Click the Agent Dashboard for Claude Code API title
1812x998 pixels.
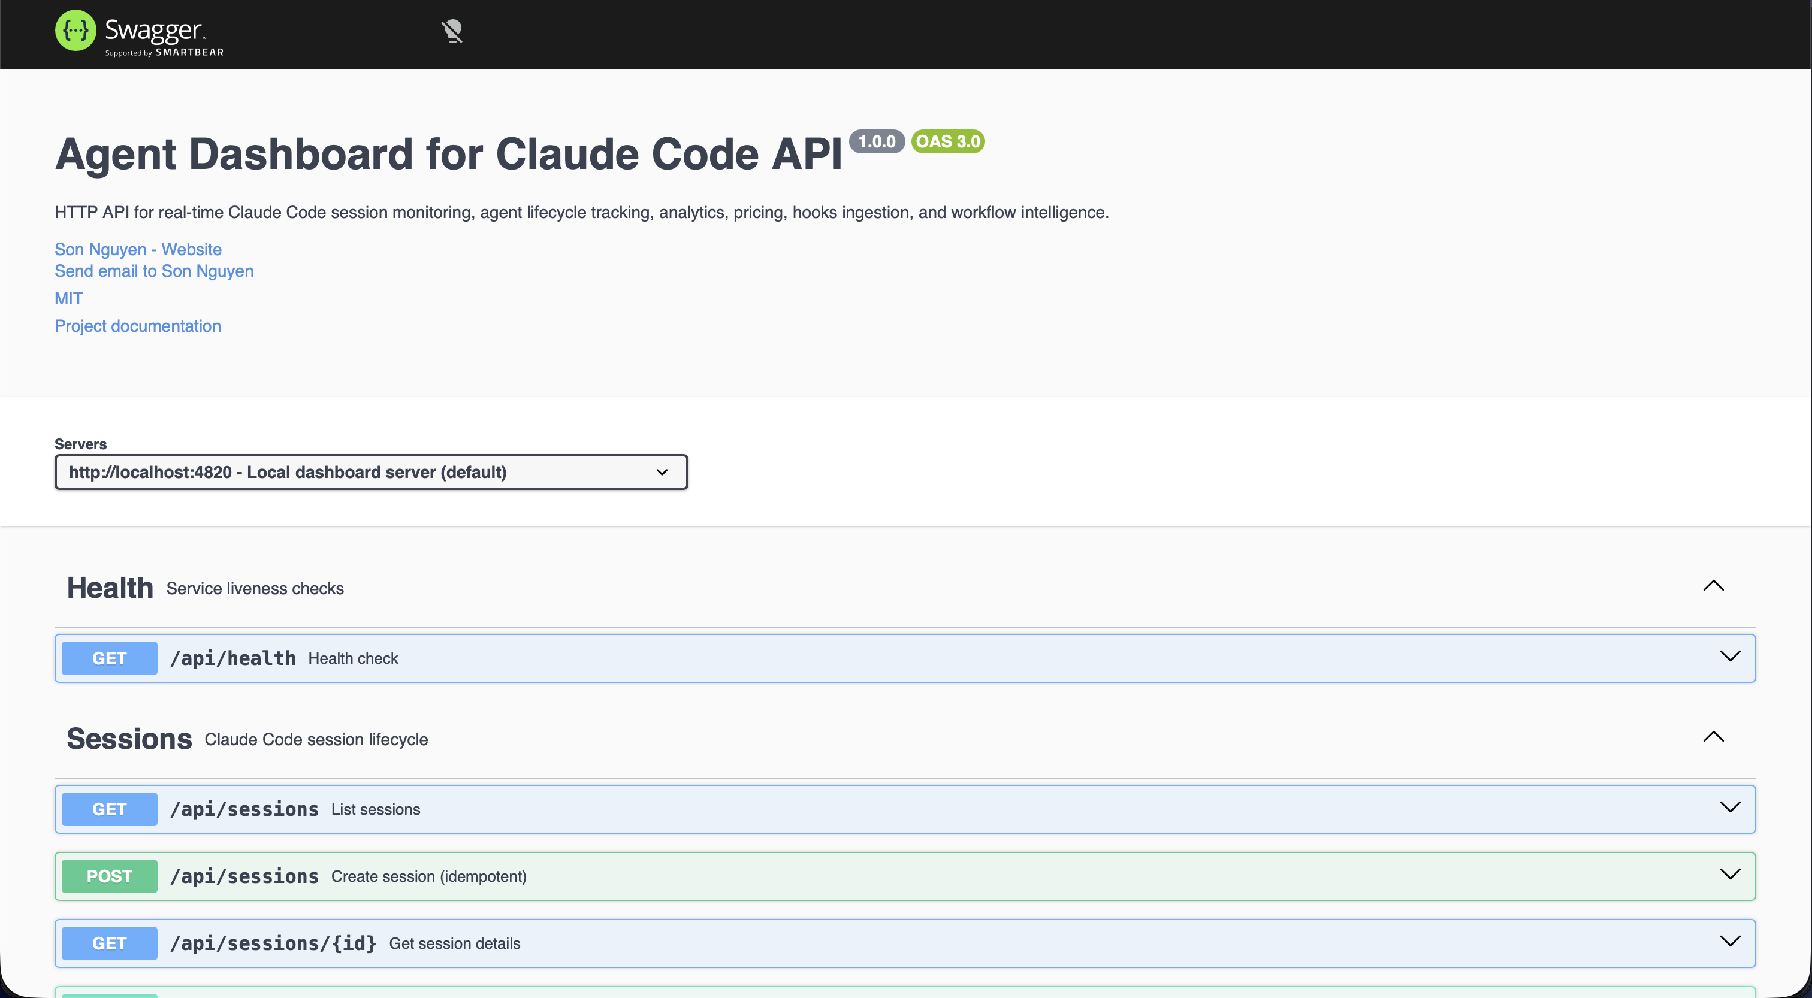click(449, 153)
